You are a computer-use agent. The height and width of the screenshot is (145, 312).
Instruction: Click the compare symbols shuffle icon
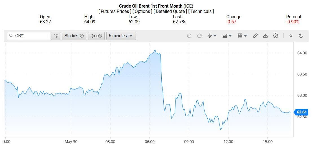[56, 36]
